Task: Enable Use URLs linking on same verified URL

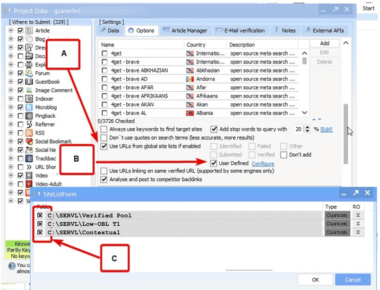Action: click(103, 171)
